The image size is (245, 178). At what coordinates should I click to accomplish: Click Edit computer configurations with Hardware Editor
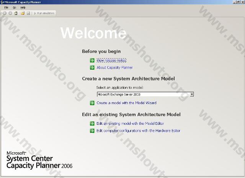[x=138, y=131]
